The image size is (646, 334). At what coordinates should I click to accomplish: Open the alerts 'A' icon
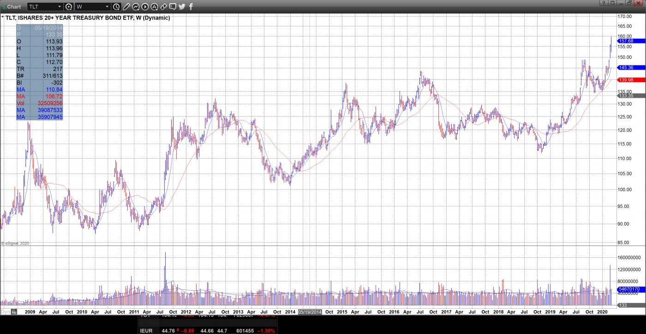tap(154, 6)
